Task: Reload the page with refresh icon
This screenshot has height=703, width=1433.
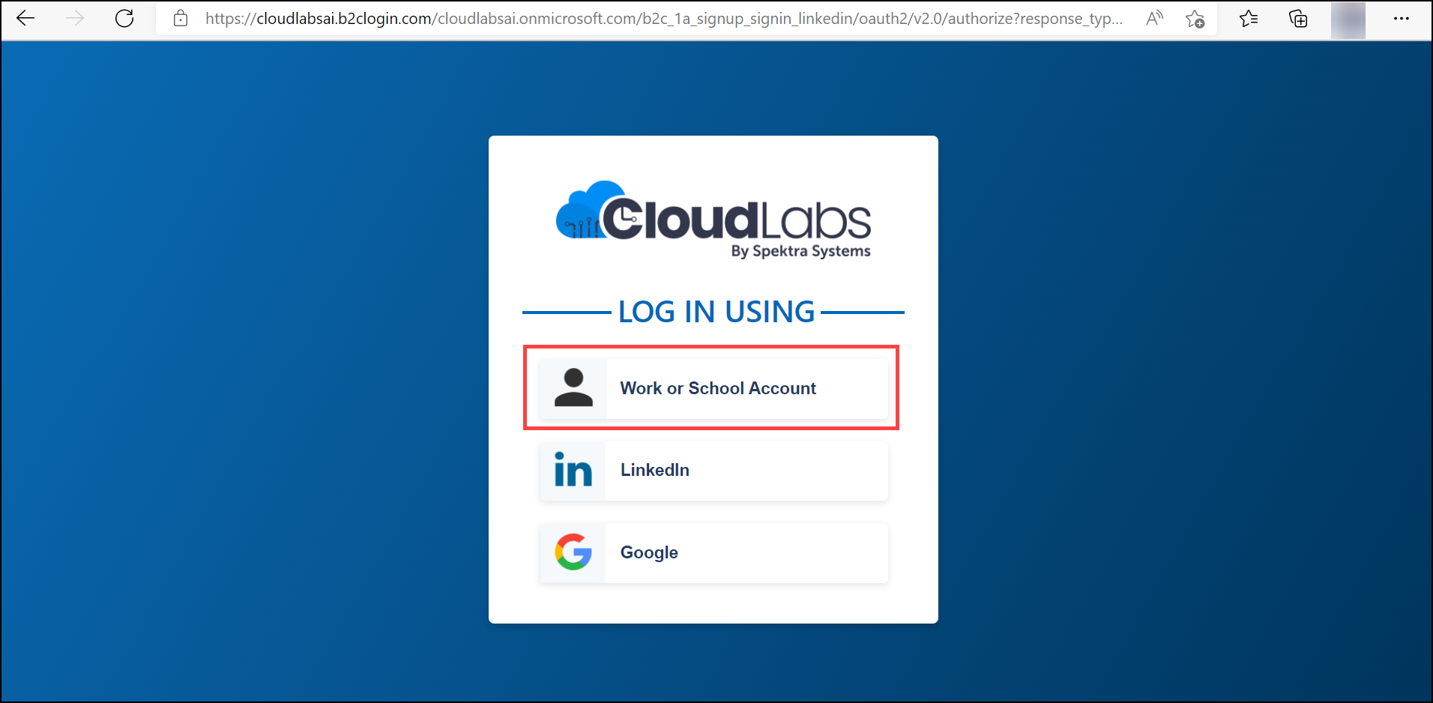Action: tap(124, 19)
